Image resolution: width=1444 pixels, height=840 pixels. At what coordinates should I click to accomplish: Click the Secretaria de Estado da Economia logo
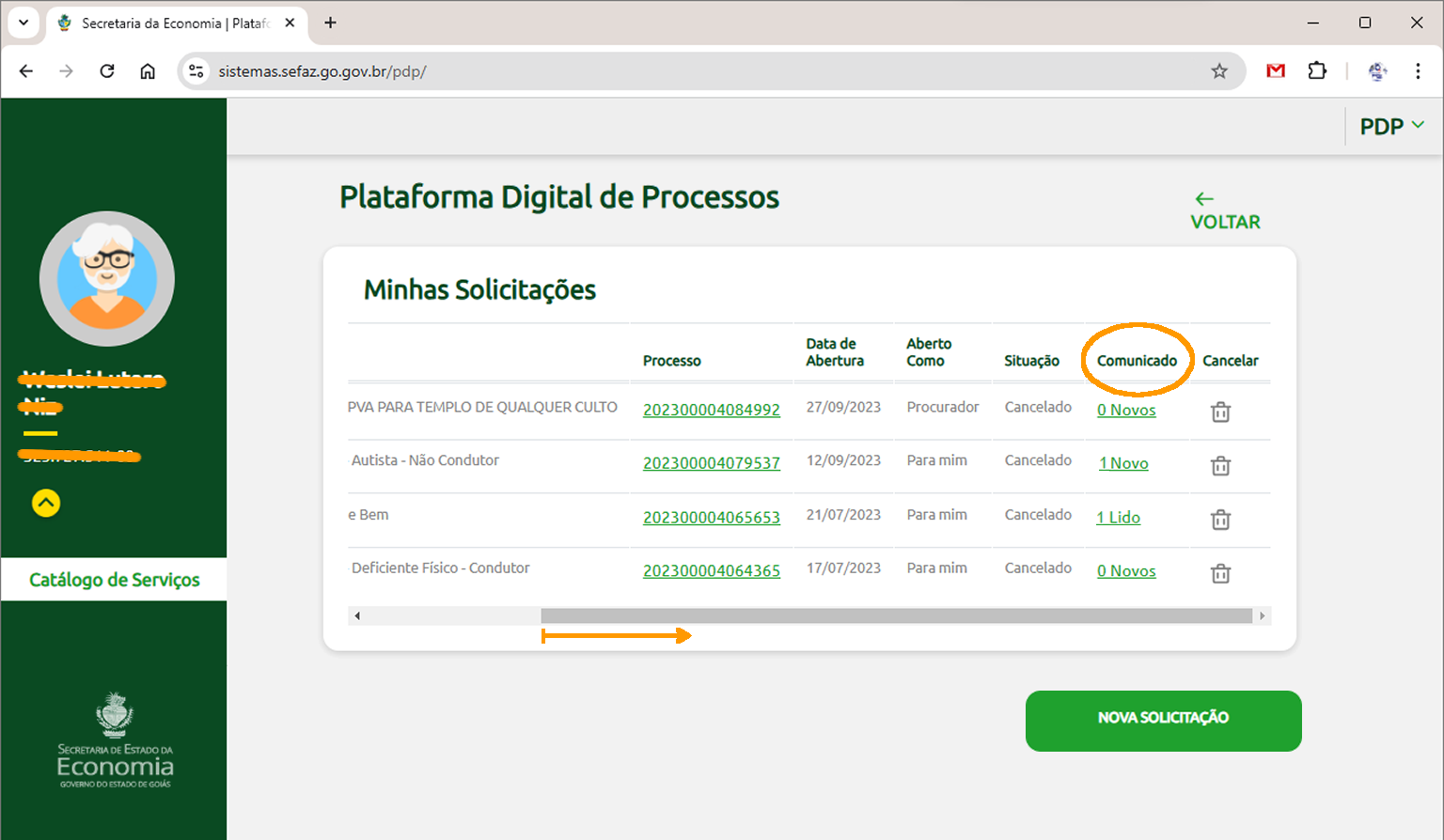(113, 742)
